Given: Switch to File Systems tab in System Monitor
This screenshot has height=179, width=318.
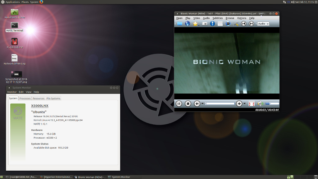Looking at the screenshot, I should click(53, 99).
